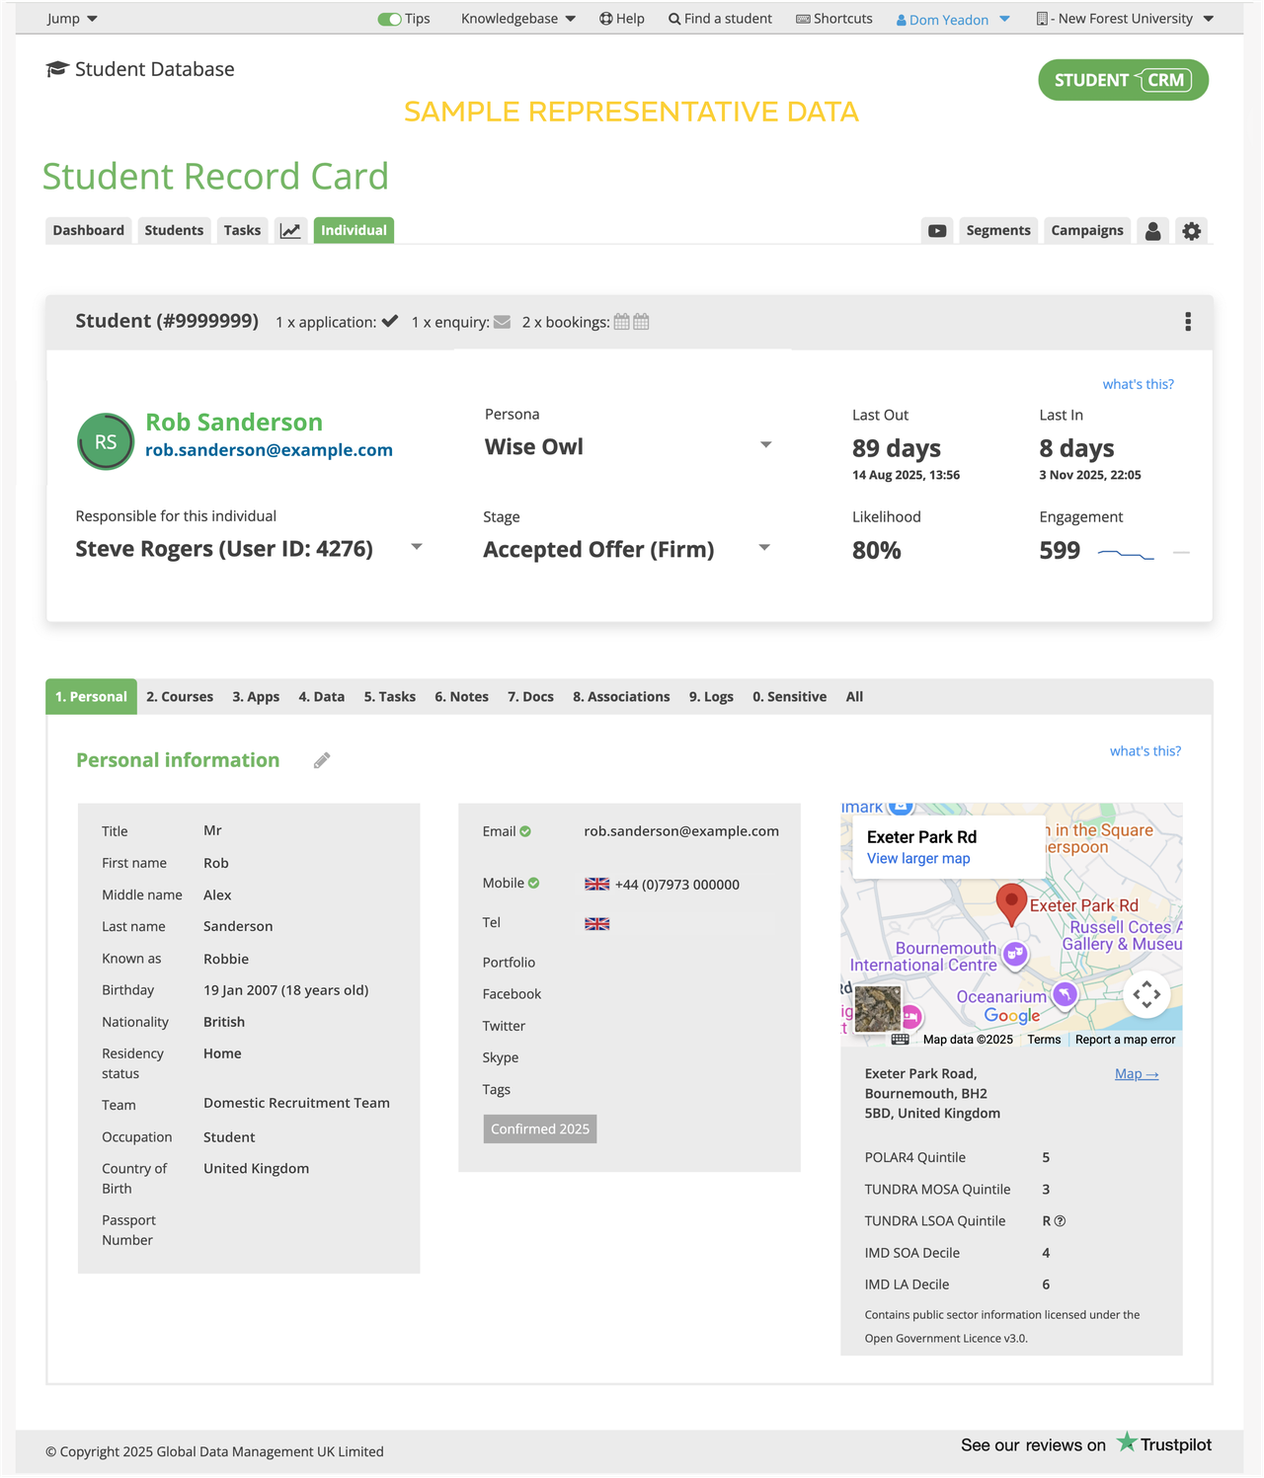Click the View larger map link
This screenshot has width=1264, height=1478.
click(916, 858)
